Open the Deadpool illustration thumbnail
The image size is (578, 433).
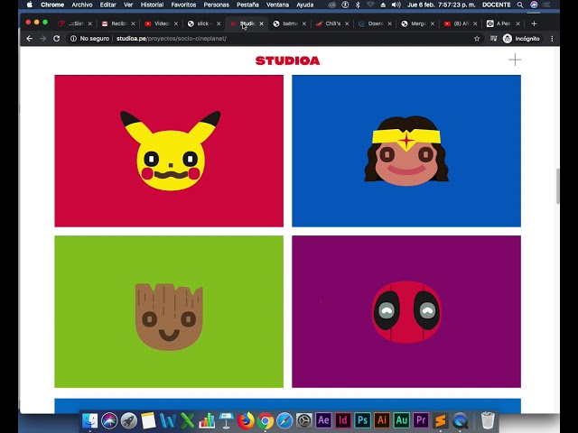(406, 311)
